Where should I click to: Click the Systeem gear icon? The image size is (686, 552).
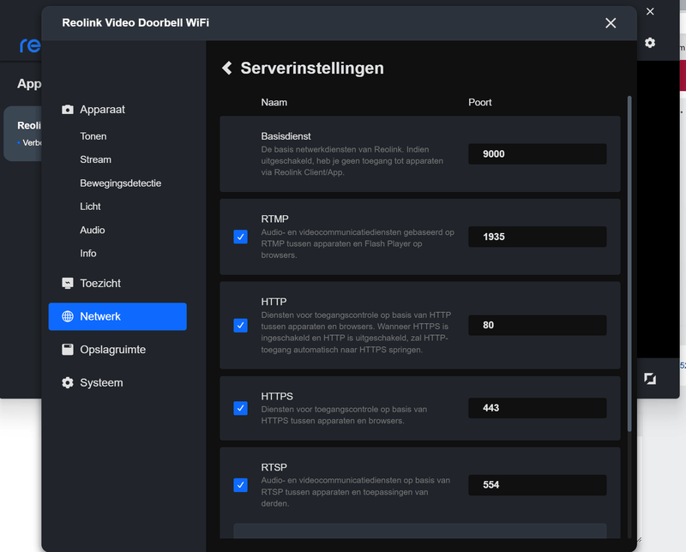(x=68, y=383)
